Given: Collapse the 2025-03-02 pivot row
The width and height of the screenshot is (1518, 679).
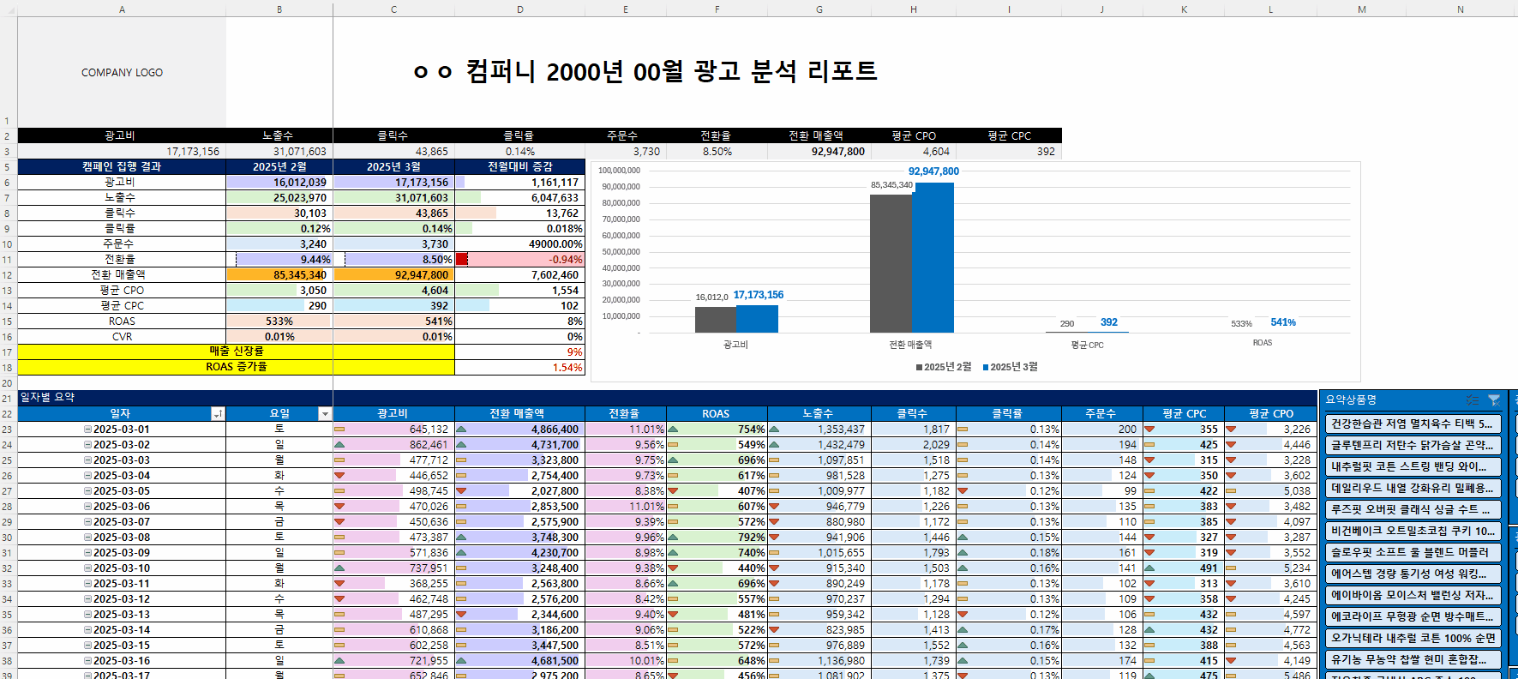Looking at the screenshot, I should click(87, 445).
